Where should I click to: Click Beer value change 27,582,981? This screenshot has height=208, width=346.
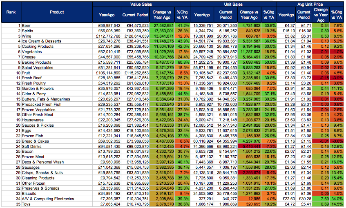click(162, 26)
